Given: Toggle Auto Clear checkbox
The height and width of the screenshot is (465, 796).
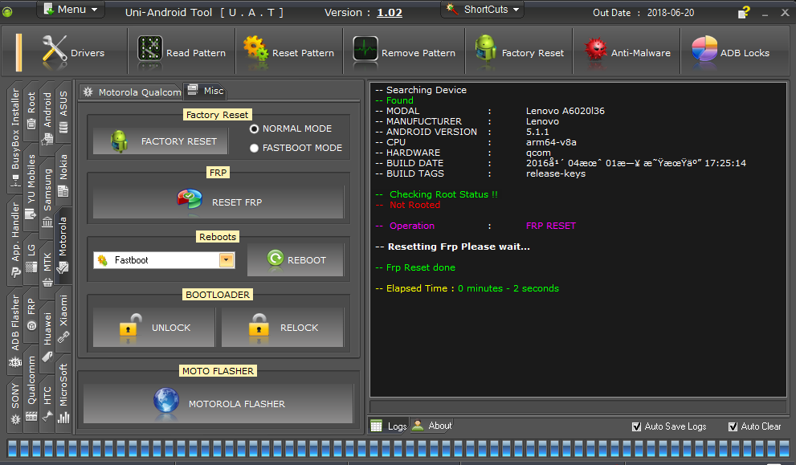Looking at the screenshot, I should 733,427.
